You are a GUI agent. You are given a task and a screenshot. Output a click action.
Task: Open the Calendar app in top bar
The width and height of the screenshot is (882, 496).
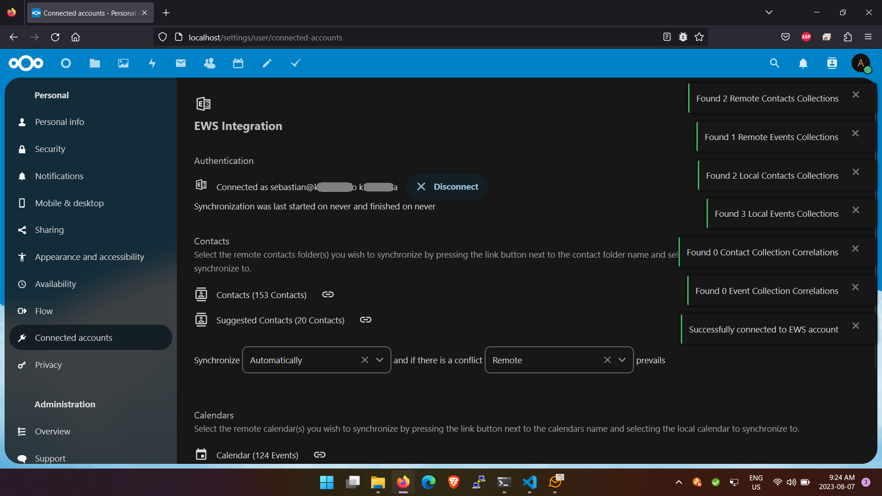238,63
